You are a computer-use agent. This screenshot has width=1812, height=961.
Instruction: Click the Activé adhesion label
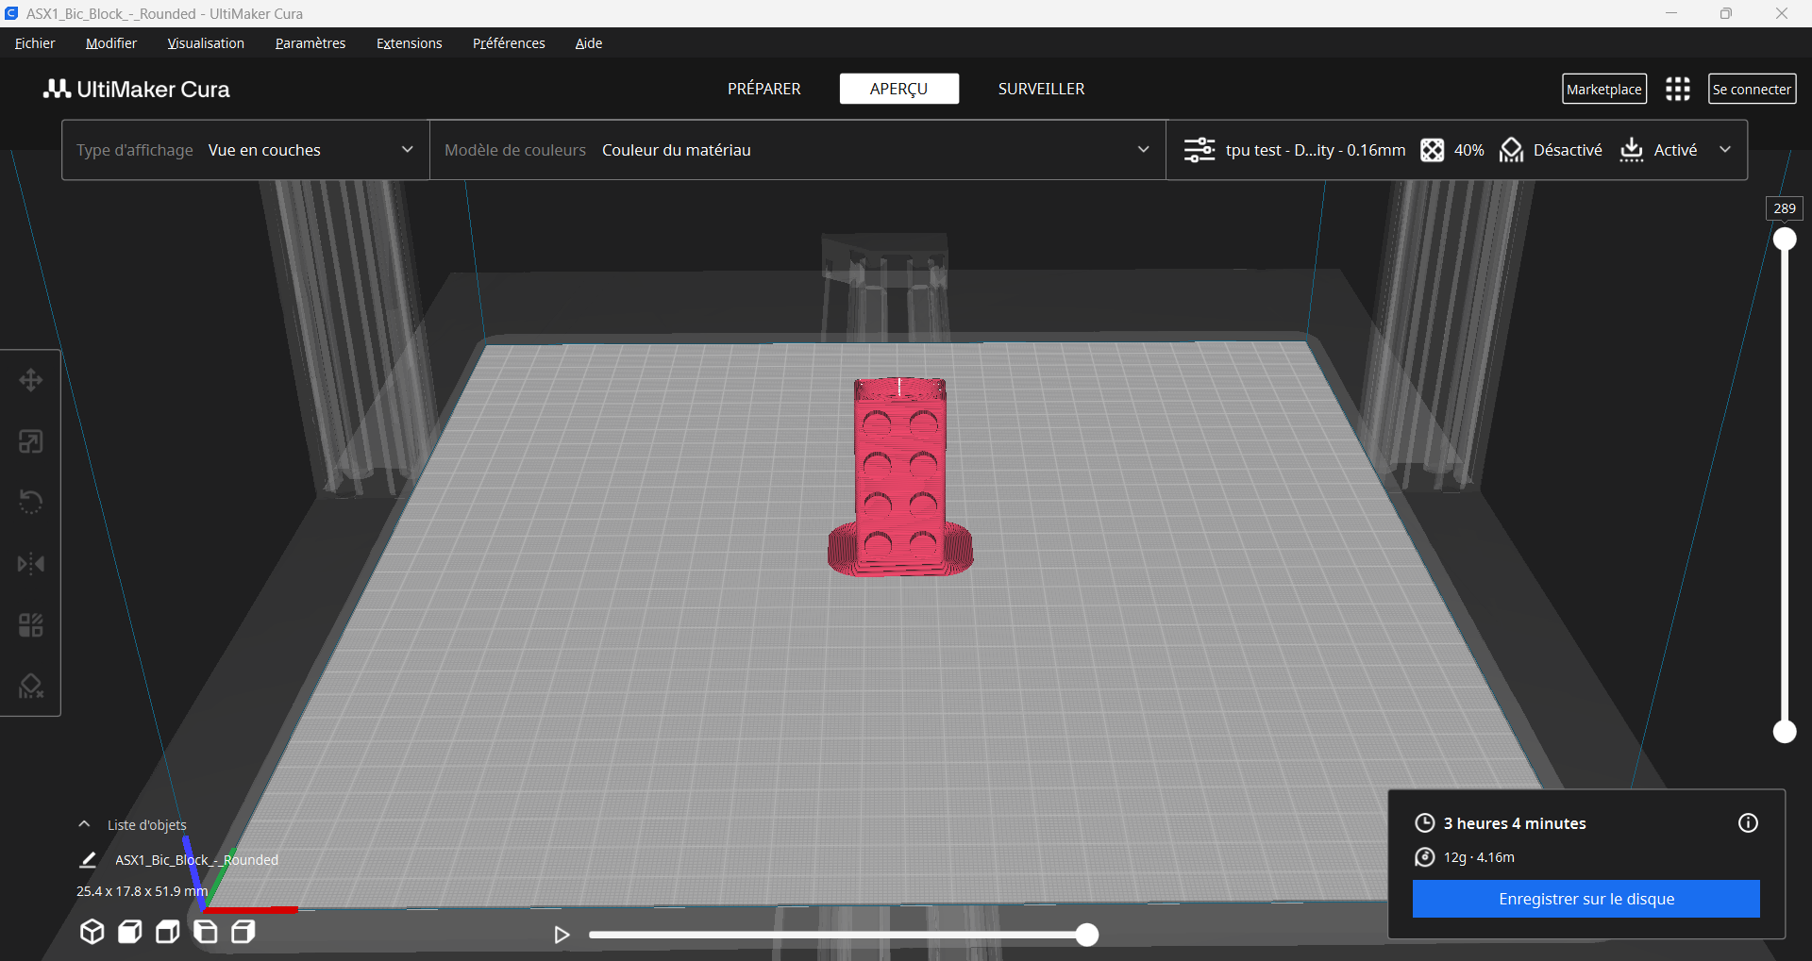(x=1675, y=150)
